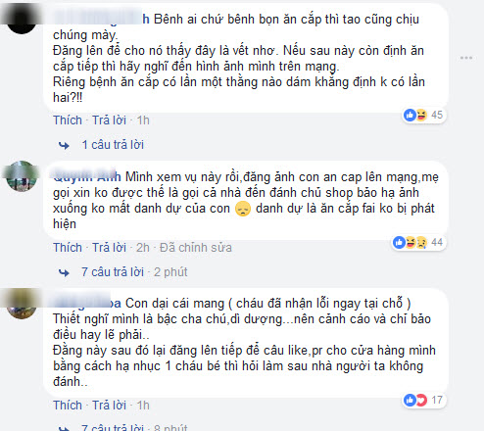Click the '2h' timestamp on second comment
The width and height of the screenshot is (484, 431).
click(x=143, y=248)
